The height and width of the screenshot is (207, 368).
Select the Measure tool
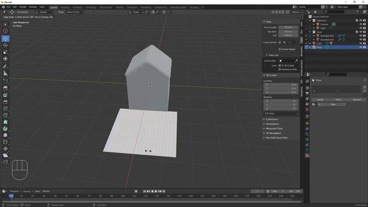click(5, 74)
